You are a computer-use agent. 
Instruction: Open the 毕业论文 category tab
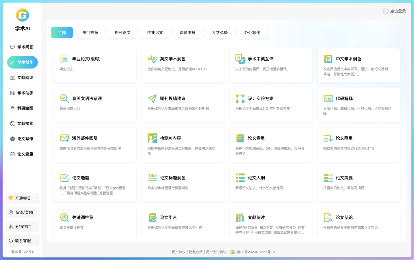(155, 32)
